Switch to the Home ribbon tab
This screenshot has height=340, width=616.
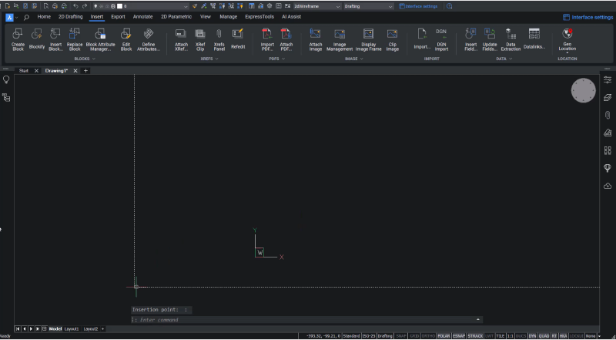click(x=44, y=17)
